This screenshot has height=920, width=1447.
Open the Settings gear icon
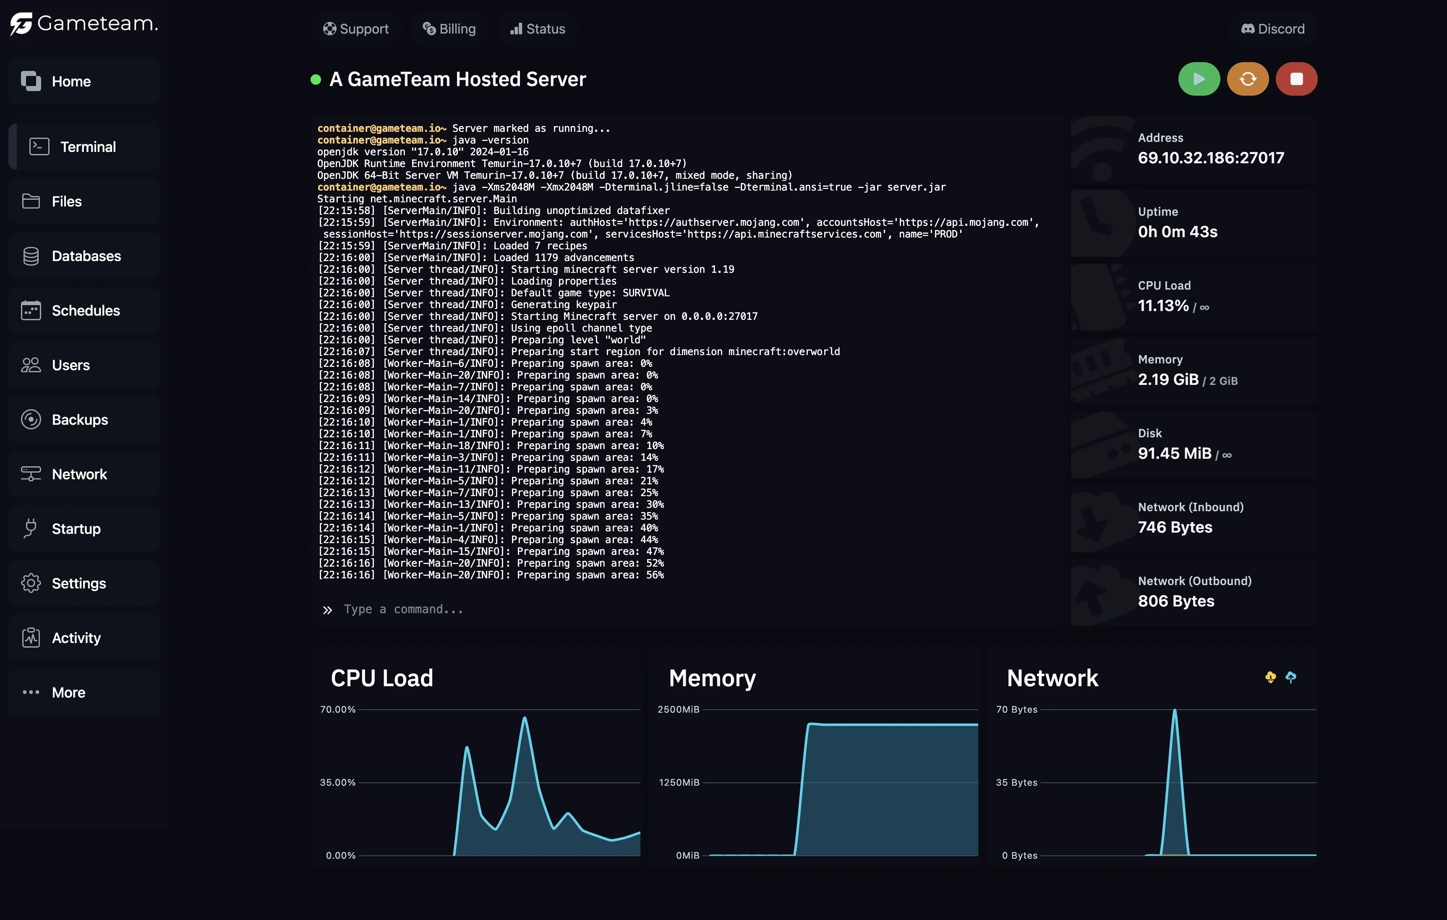coord(31,583)
